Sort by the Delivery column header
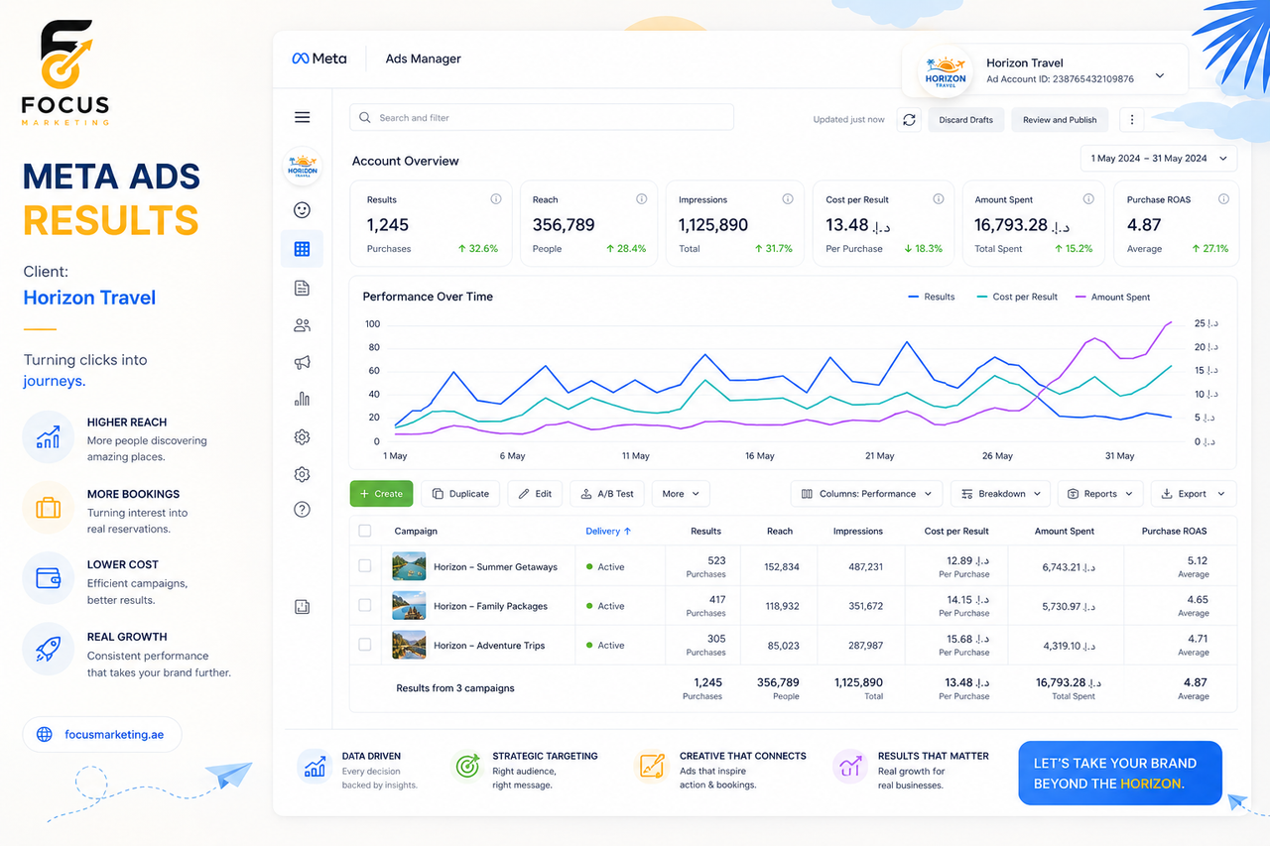 tap(608, 531)
